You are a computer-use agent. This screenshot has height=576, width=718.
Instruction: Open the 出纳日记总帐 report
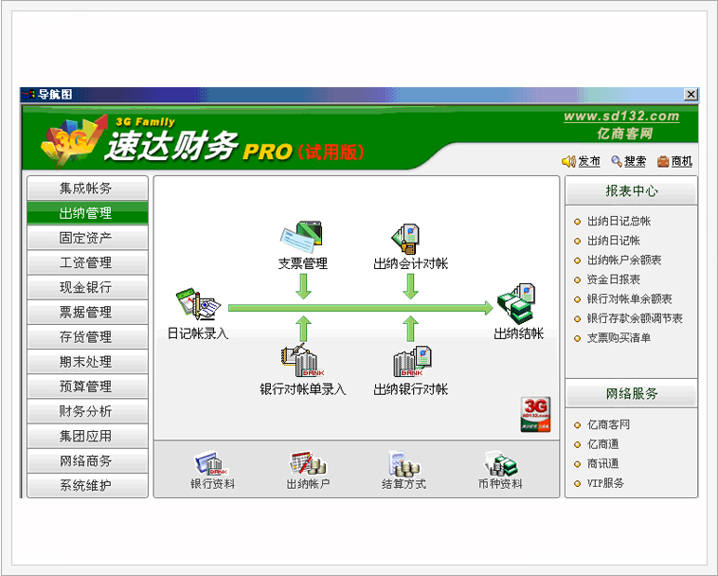tap(619, 221)
